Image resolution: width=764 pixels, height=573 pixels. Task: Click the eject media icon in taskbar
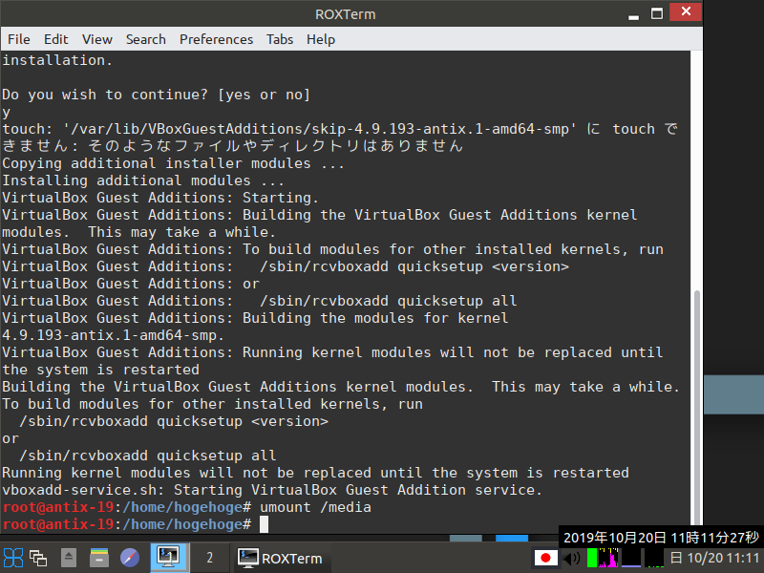[68, 558]
